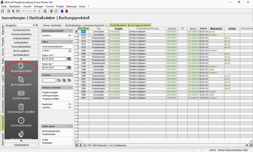Click navigation list up arrow below Nachkalkulation
The width and height of the screenshot is (253, 152).
coord(21,59)
